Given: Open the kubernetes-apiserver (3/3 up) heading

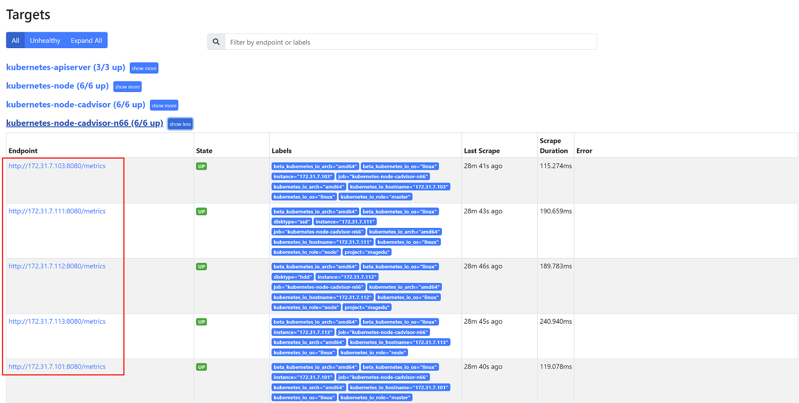Looking at the screenshot, I should (x=66, y=67).
